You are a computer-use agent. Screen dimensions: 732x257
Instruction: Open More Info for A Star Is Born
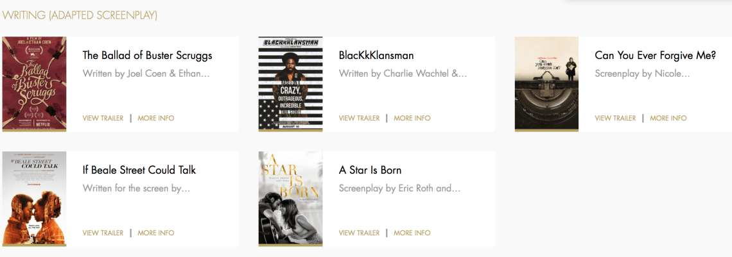(412, 233)
